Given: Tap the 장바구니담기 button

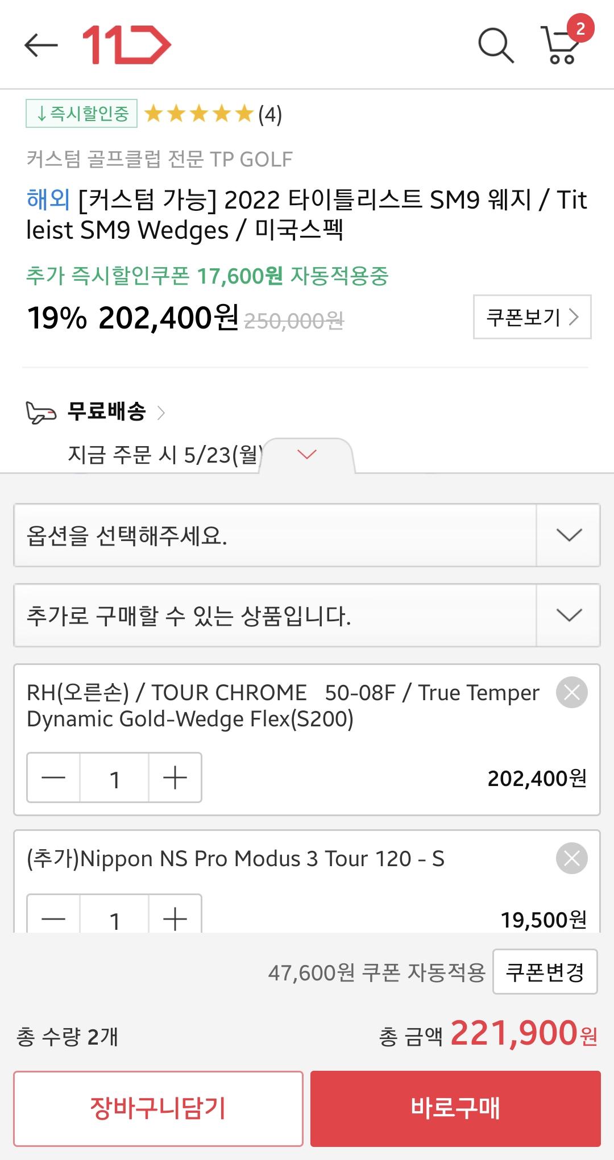Looking at the screenshot, I should [x=158, y=1108].
